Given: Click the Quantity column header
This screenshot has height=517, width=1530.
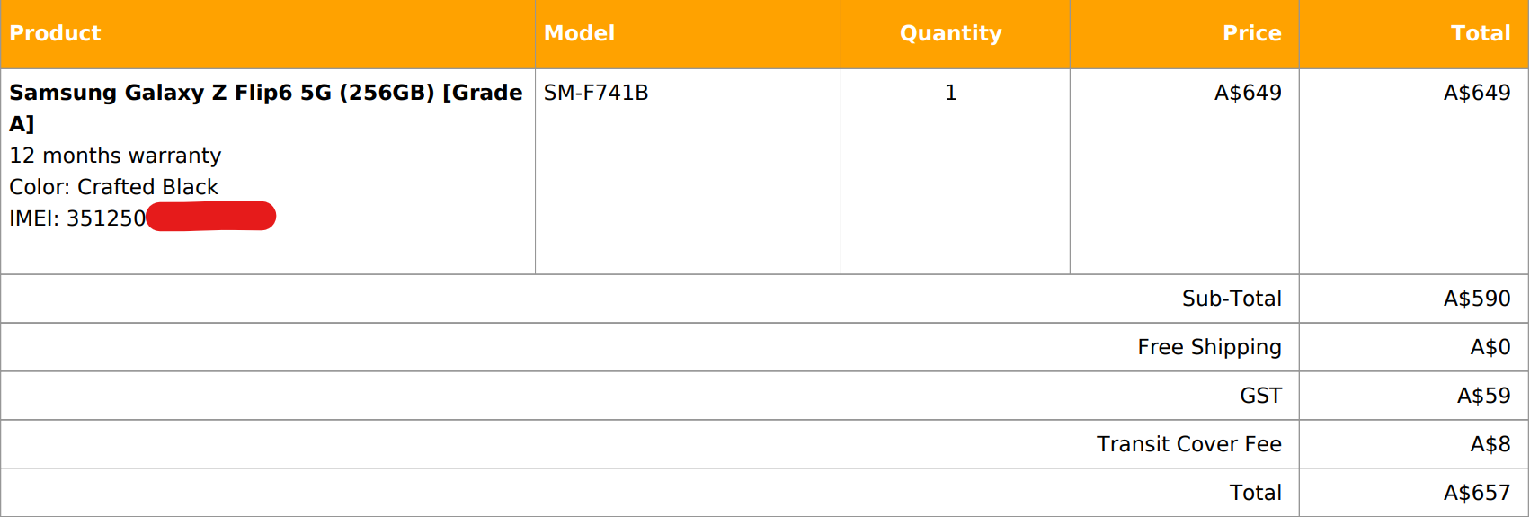Looking at the screenshot, I should tap(950, 33).
